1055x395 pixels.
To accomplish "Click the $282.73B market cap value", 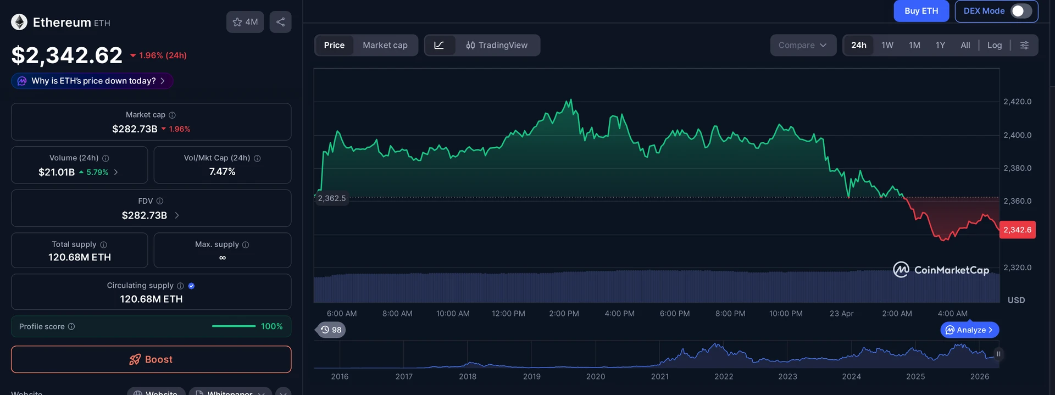I will tap(135, 129).
